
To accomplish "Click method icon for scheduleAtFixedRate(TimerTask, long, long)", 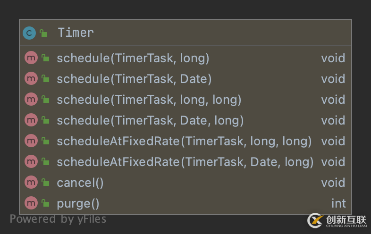I will pyautogui.click(x=31, y=141).
